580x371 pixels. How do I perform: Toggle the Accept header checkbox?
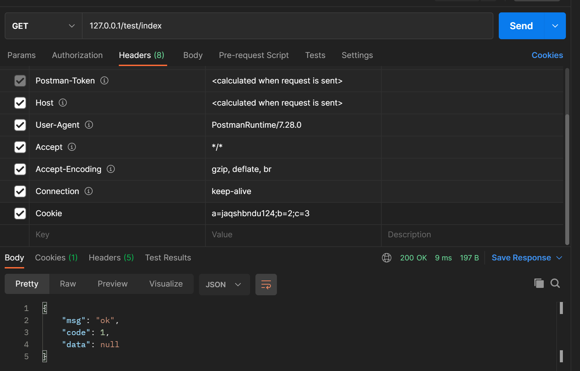click(20, 147)
